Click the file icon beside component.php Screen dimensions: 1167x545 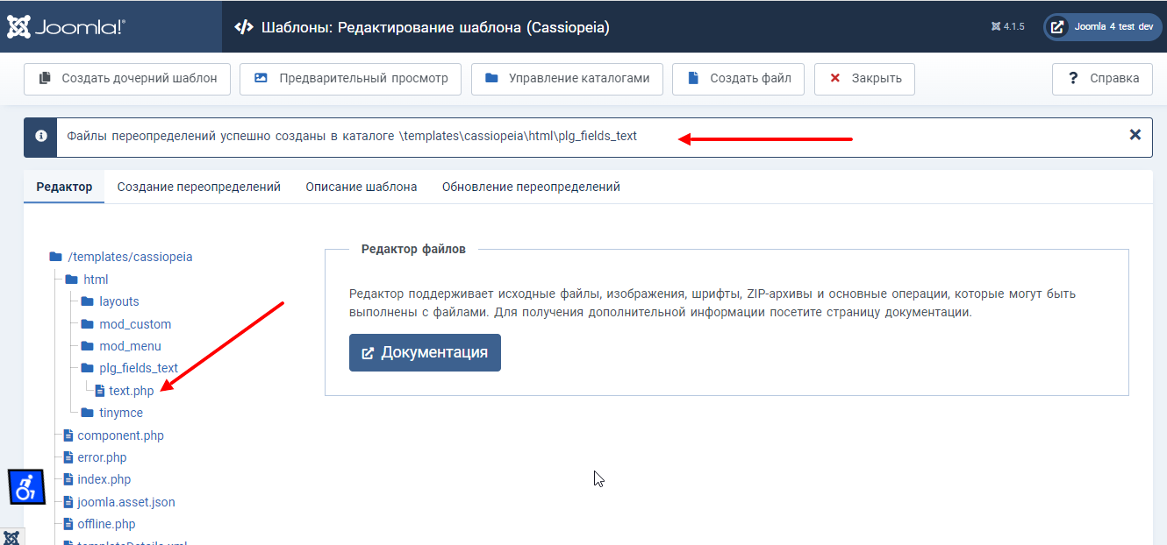(x=68, y=435)
